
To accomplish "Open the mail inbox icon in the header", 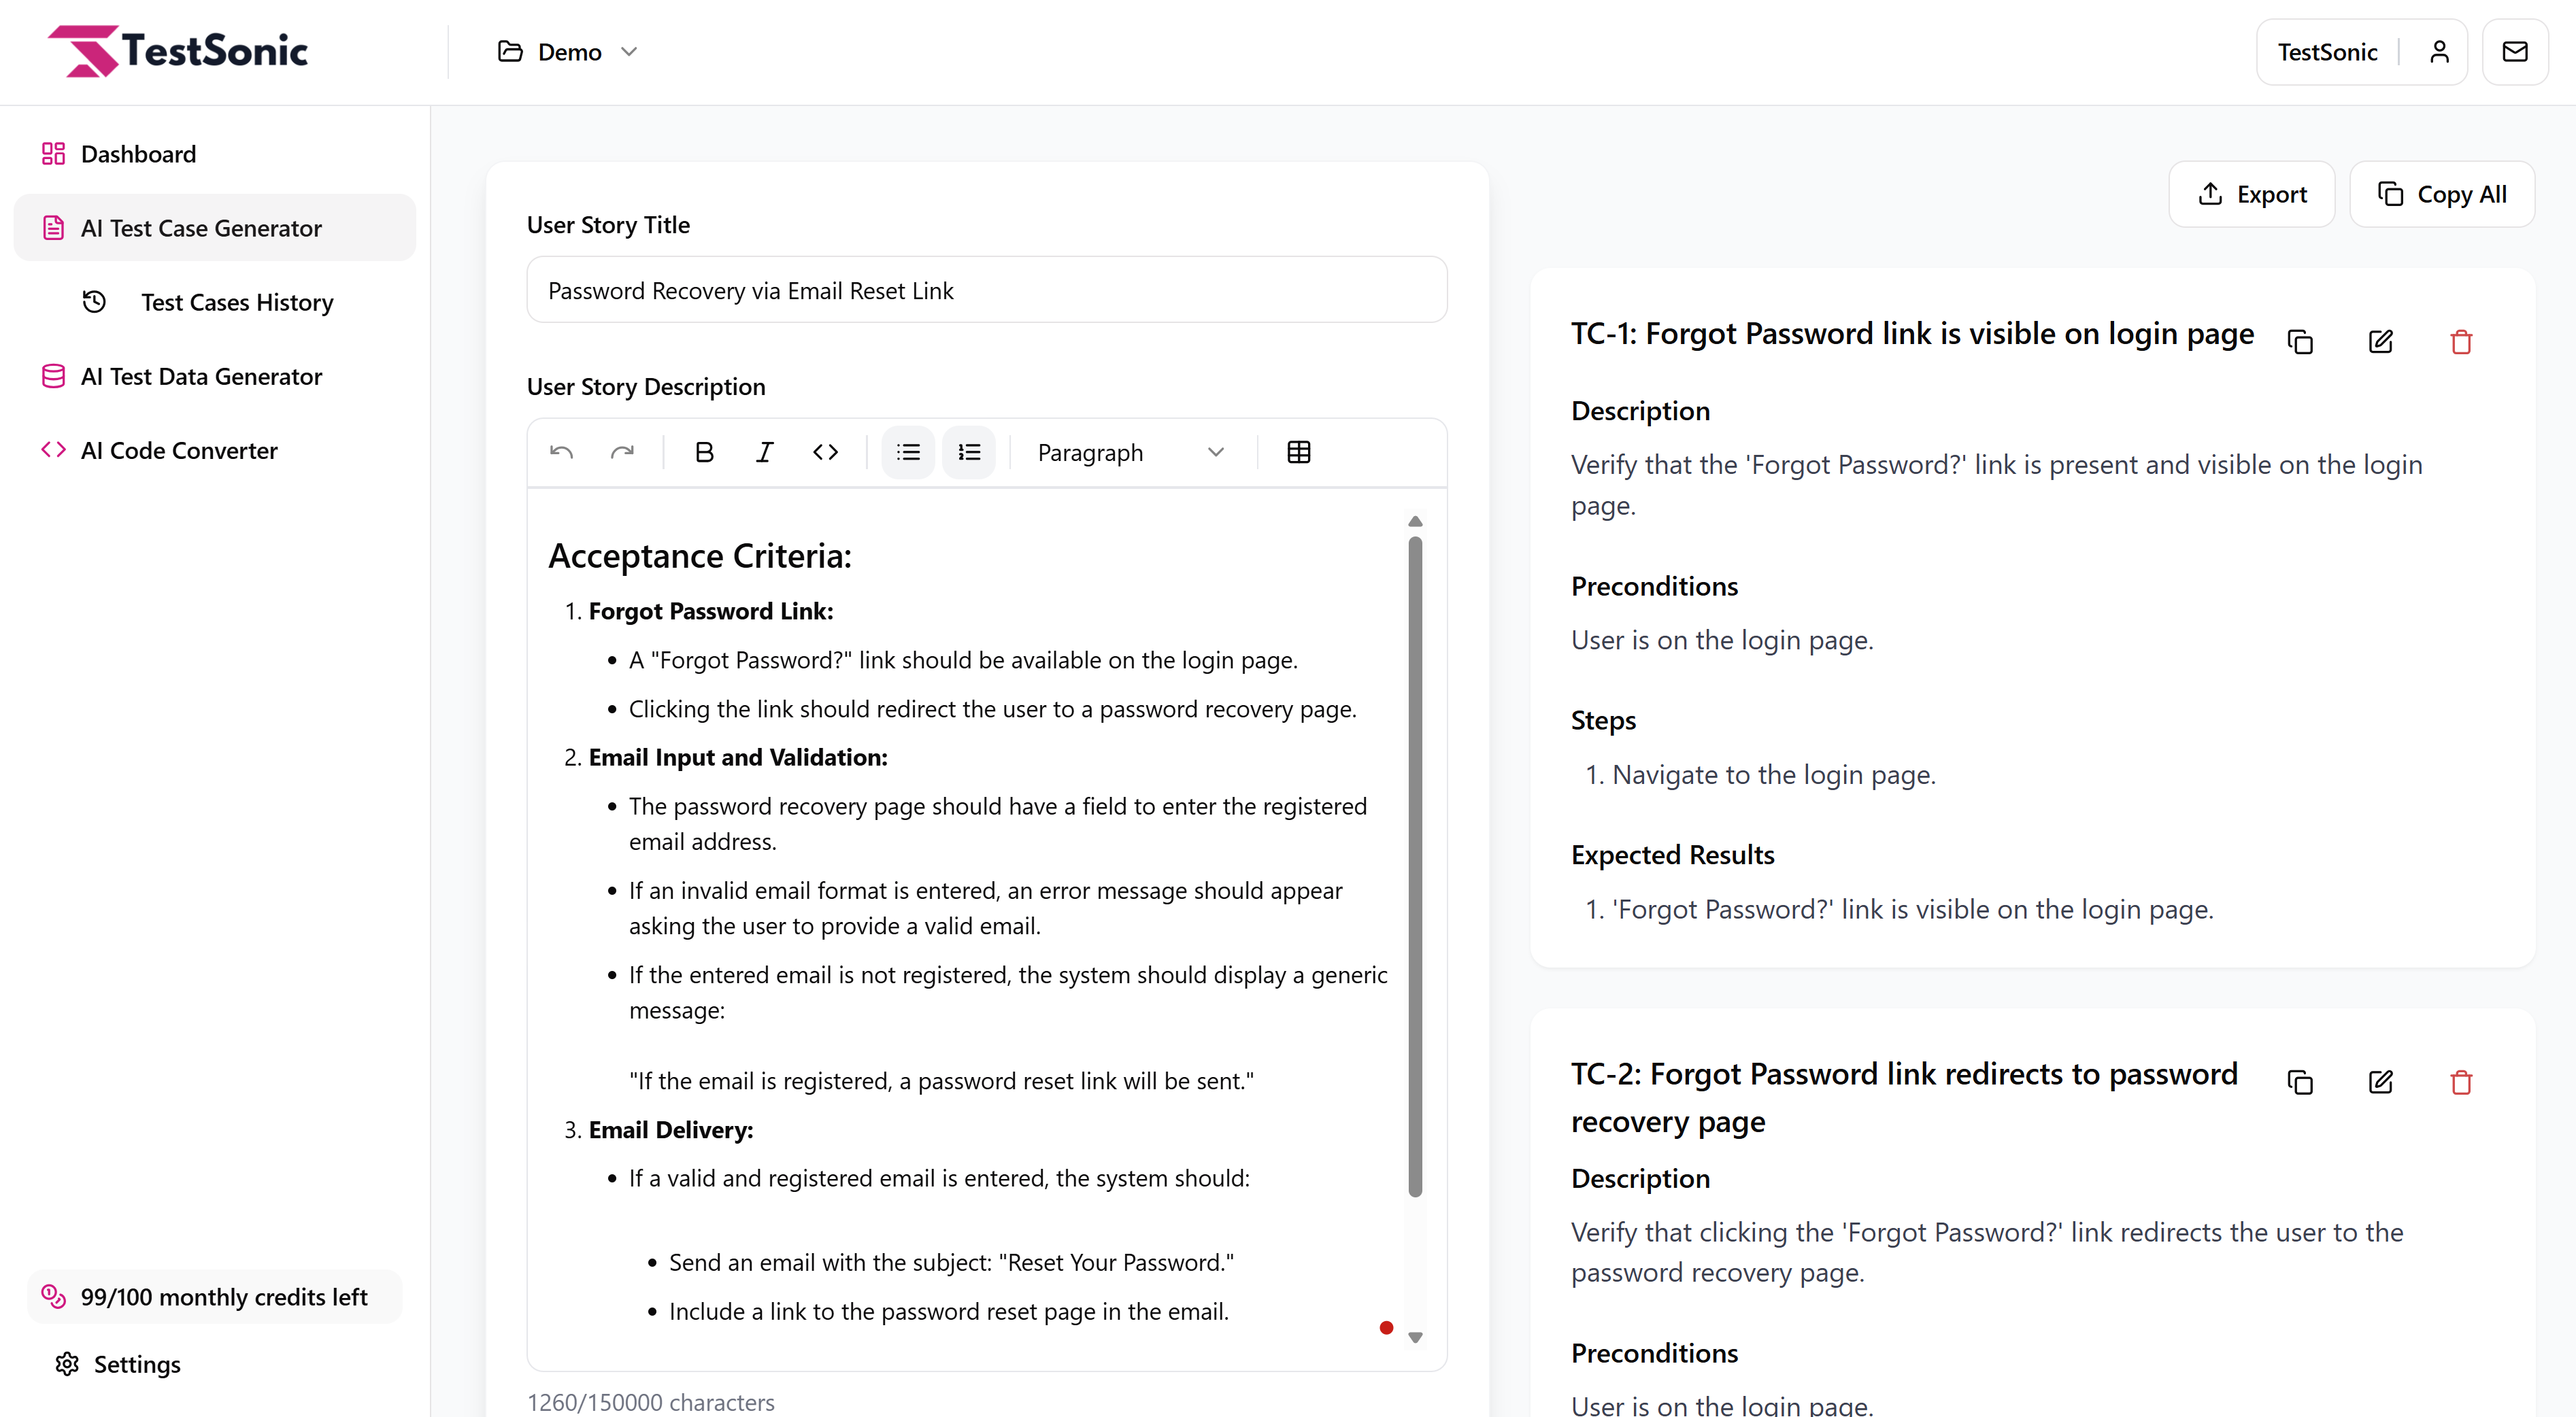I will (x=2515, y=51).
